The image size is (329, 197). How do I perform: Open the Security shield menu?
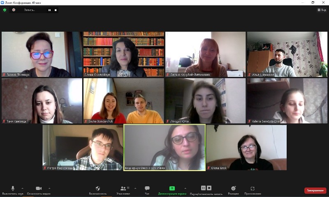point(98,190)
